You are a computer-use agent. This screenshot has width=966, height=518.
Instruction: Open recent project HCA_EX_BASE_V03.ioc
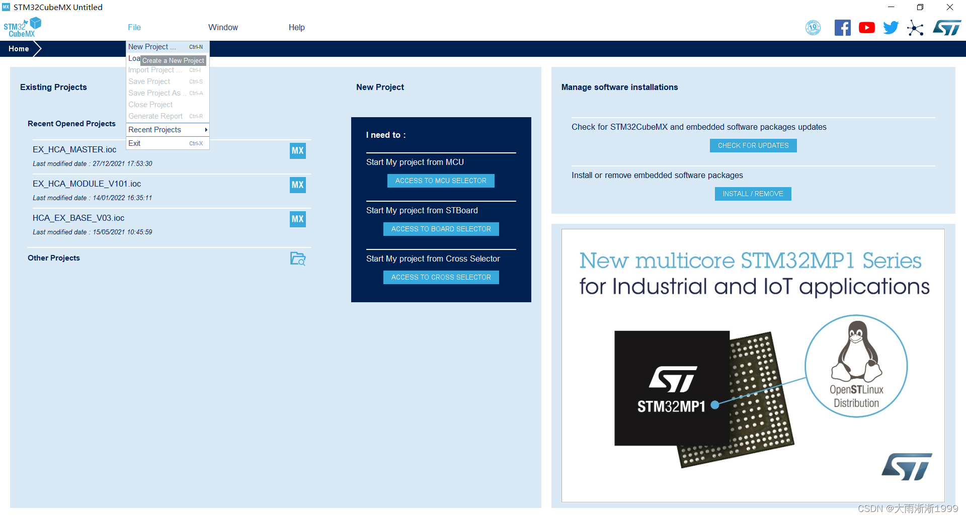click(x=78, y=218)
